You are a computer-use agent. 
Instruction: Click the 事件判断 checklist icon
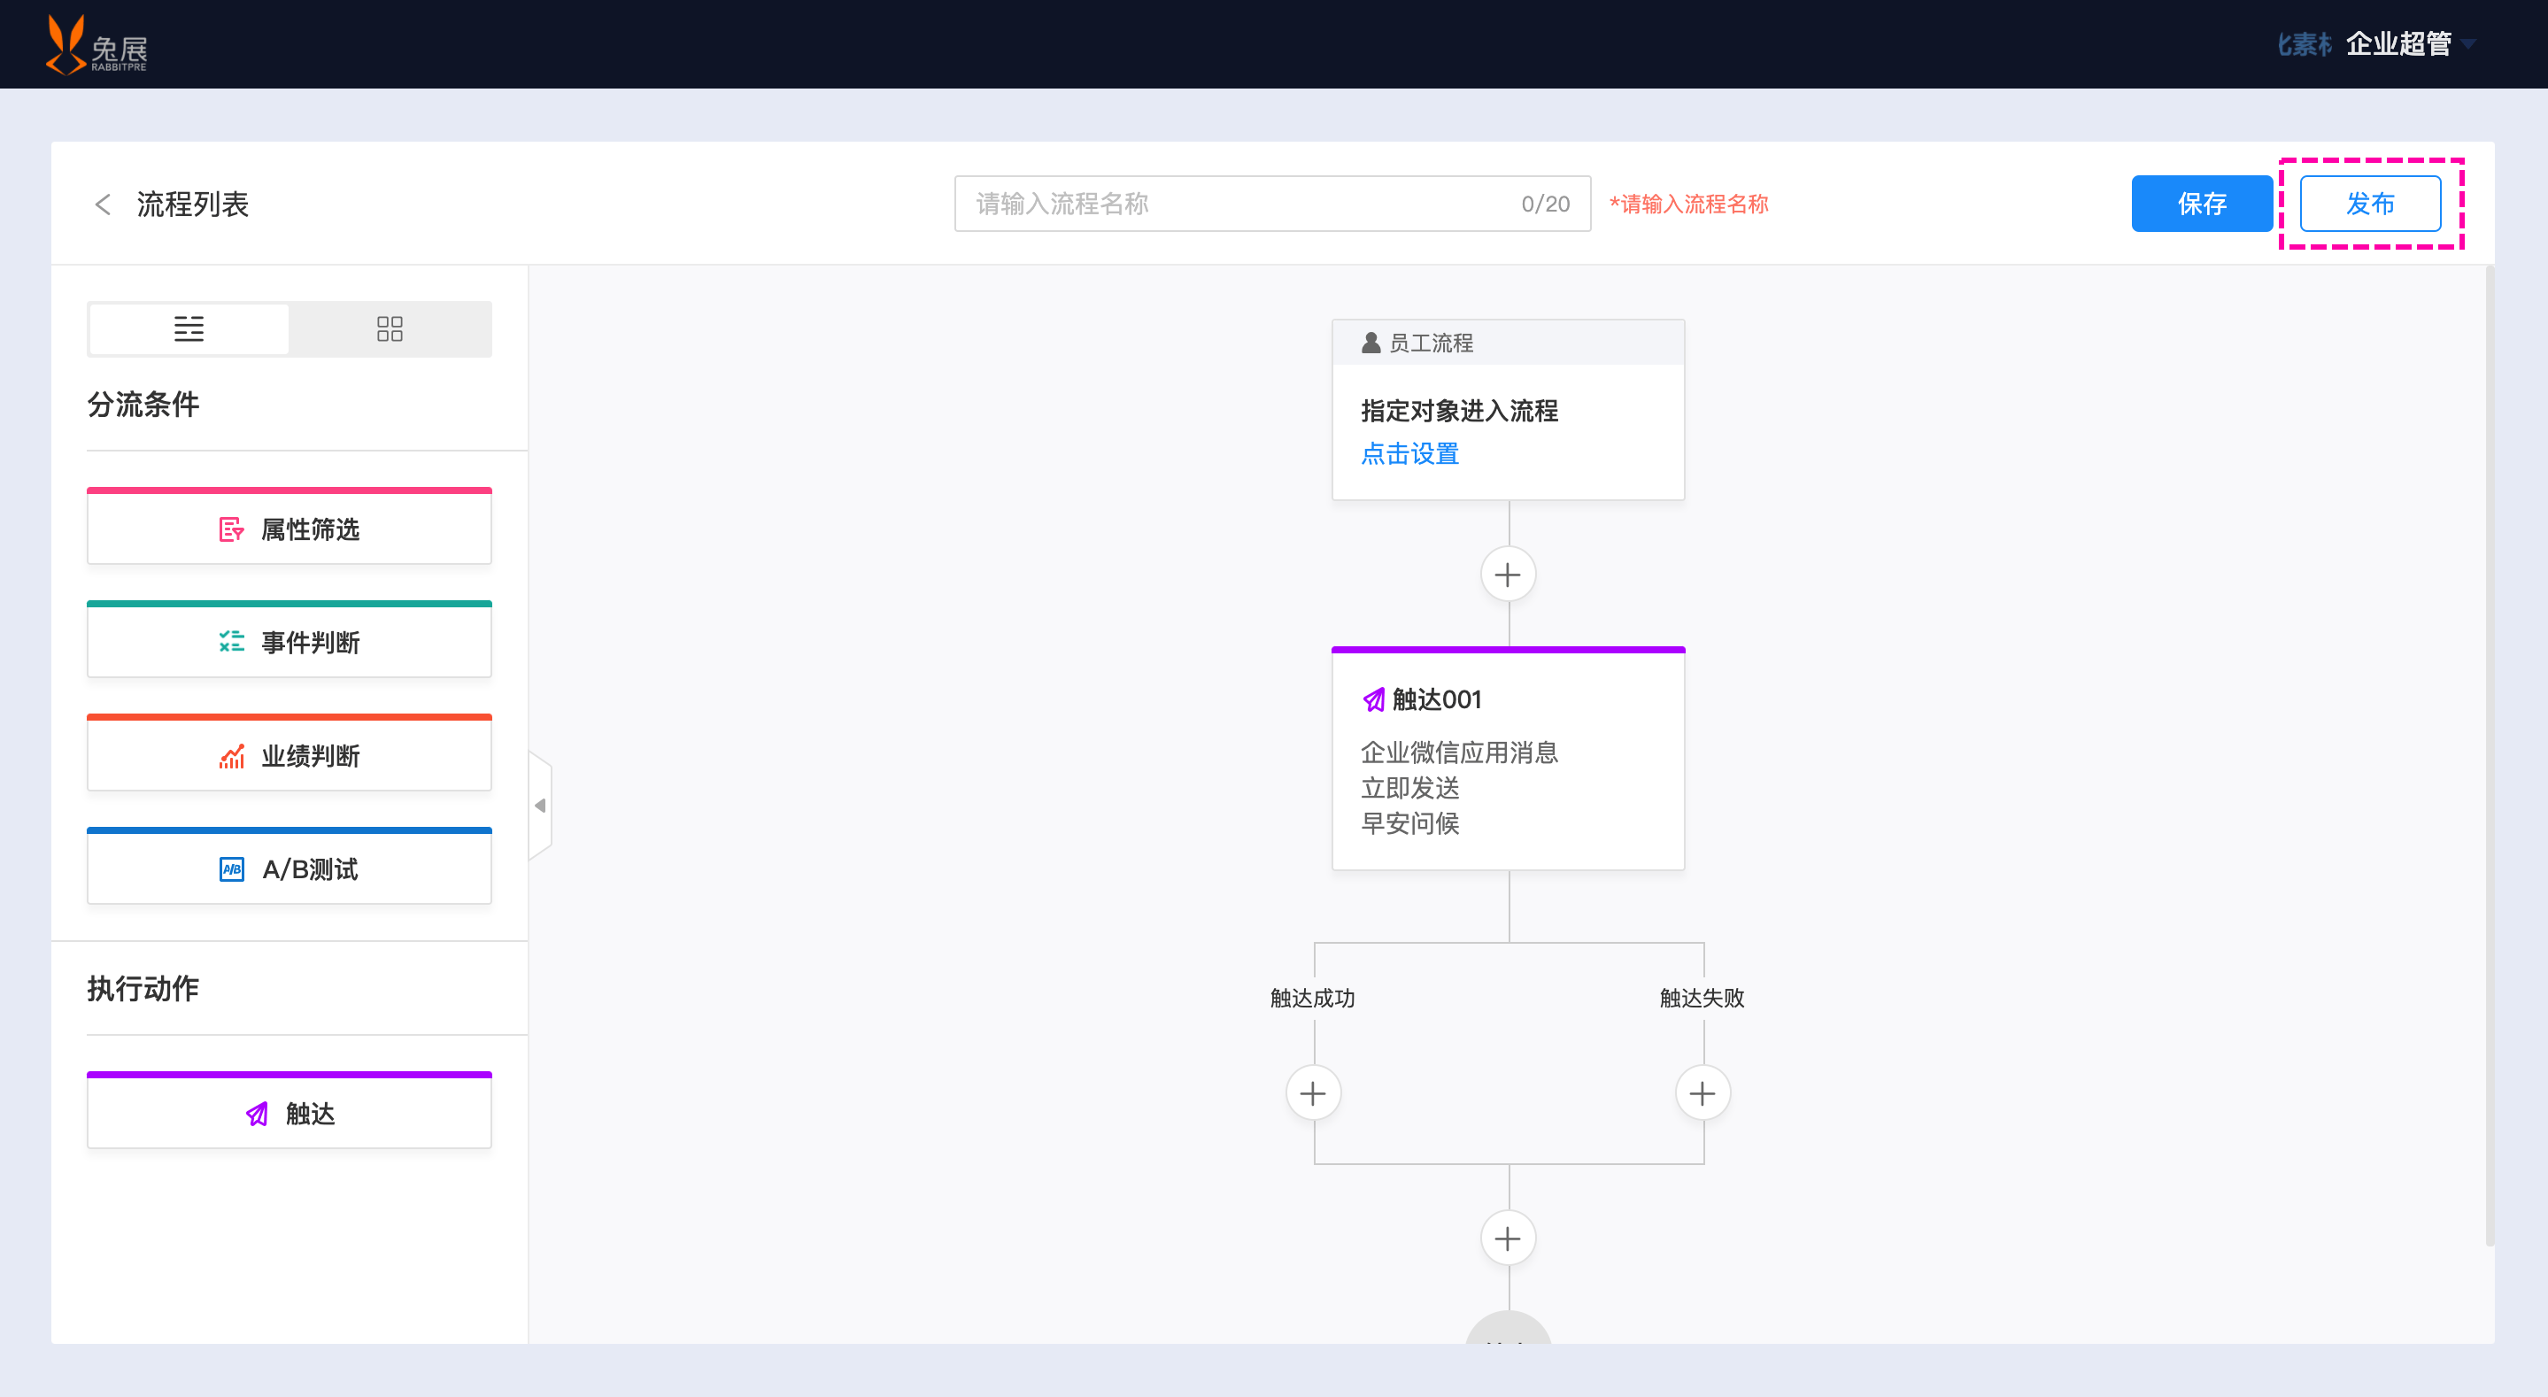231,642
